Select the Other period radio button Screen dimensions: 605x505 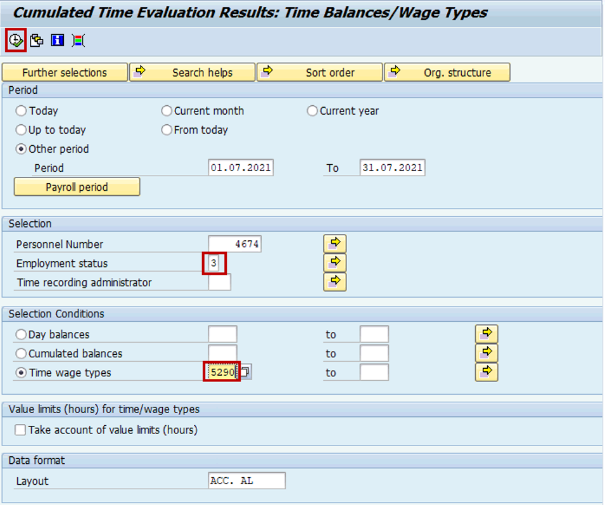tap(21, 149)
